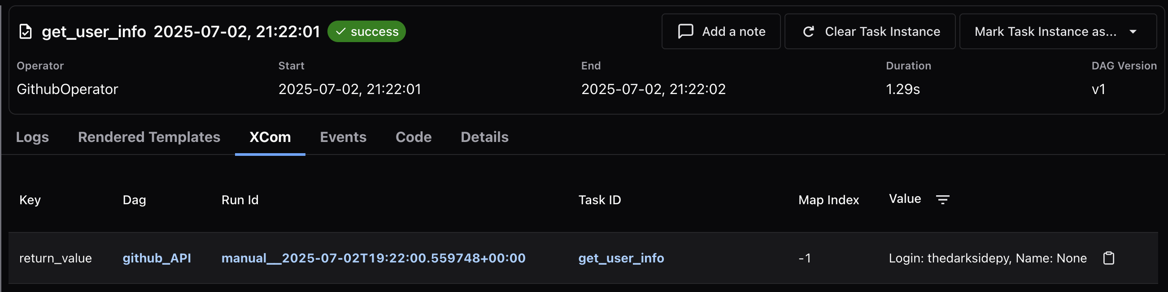Open the Mark Task Instance as dropdown

click(1056, 31)
